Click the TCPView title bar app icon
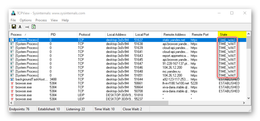260x121 pixels. pos(13,13)
